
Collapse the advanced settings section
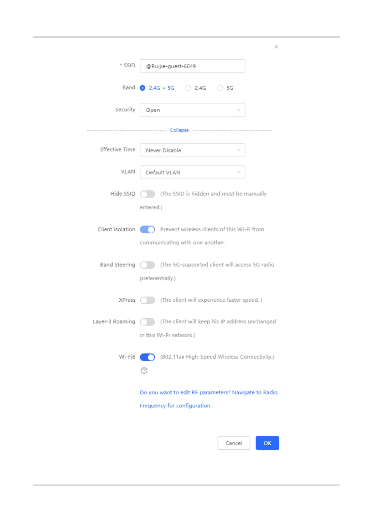coord(179,130)
